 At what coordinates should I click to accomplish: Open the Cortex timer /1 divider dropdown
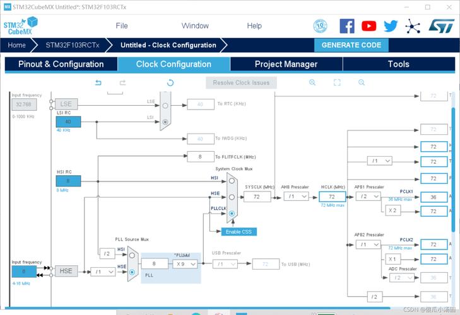click(380, 161)
